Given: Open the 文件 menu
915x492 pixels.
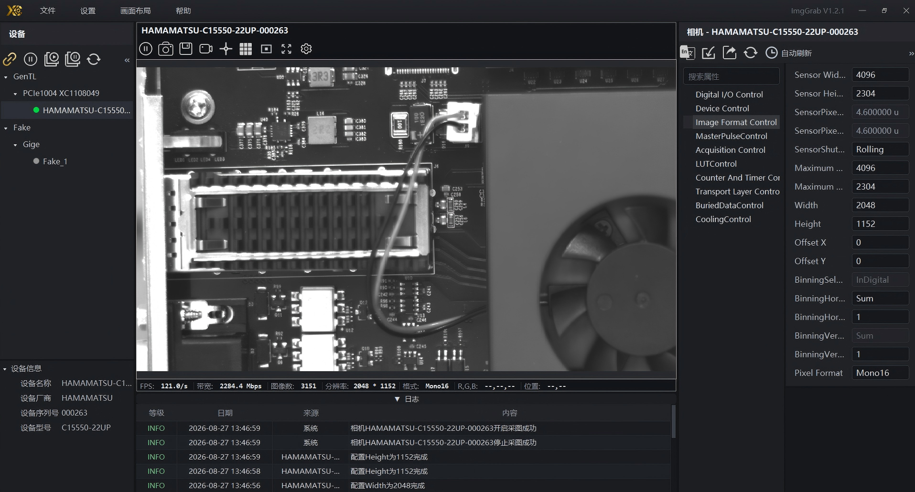Looking at the screenshot, I should 48,11.
